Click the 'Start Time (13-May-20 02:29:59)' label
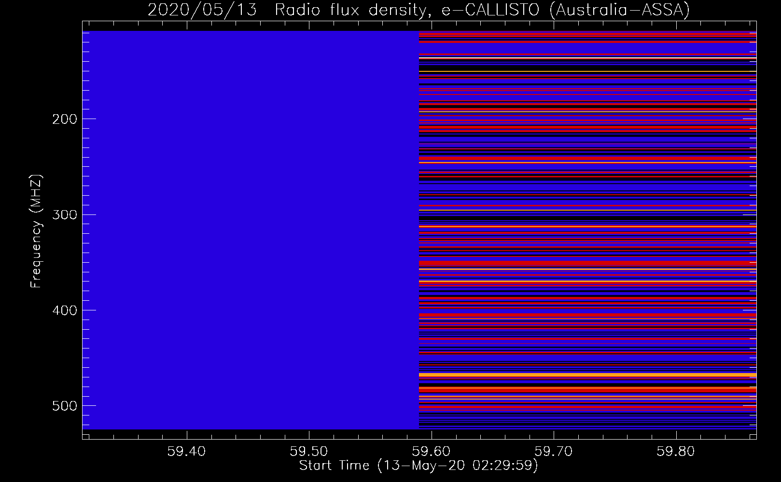Screen dimensions: 781x482 [418, 466]
